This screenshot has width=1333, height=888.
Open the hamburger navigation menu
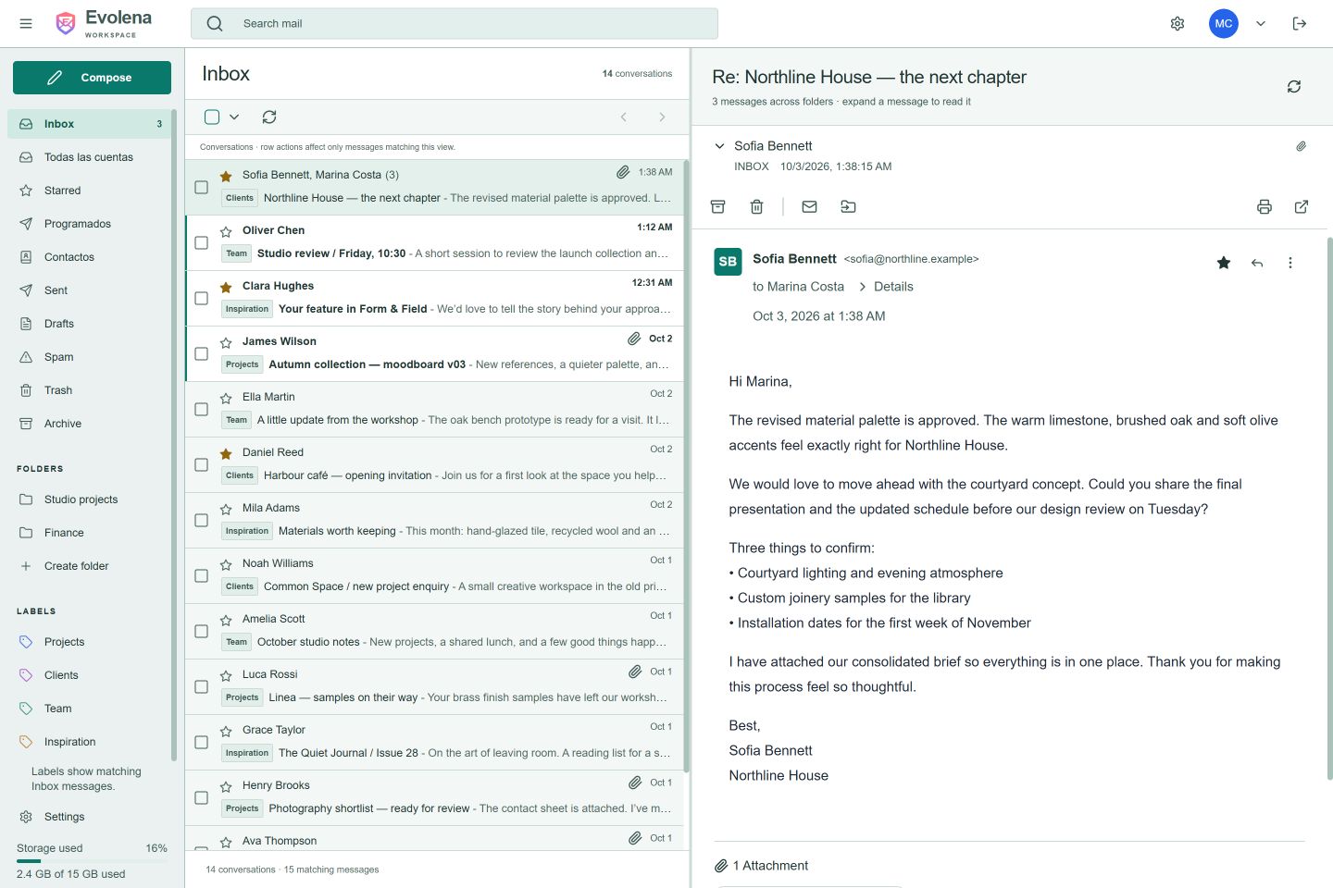coord(26,24)
